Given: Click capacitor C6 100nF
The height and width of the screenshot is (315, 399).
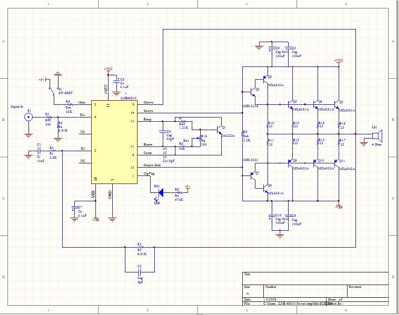Looking at the screenshot, I should pyautogui.click(x=288, y=216).
